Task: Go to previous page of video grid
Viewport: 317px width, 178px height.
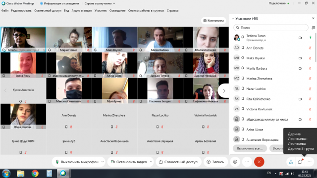Action: click(5, 90)
